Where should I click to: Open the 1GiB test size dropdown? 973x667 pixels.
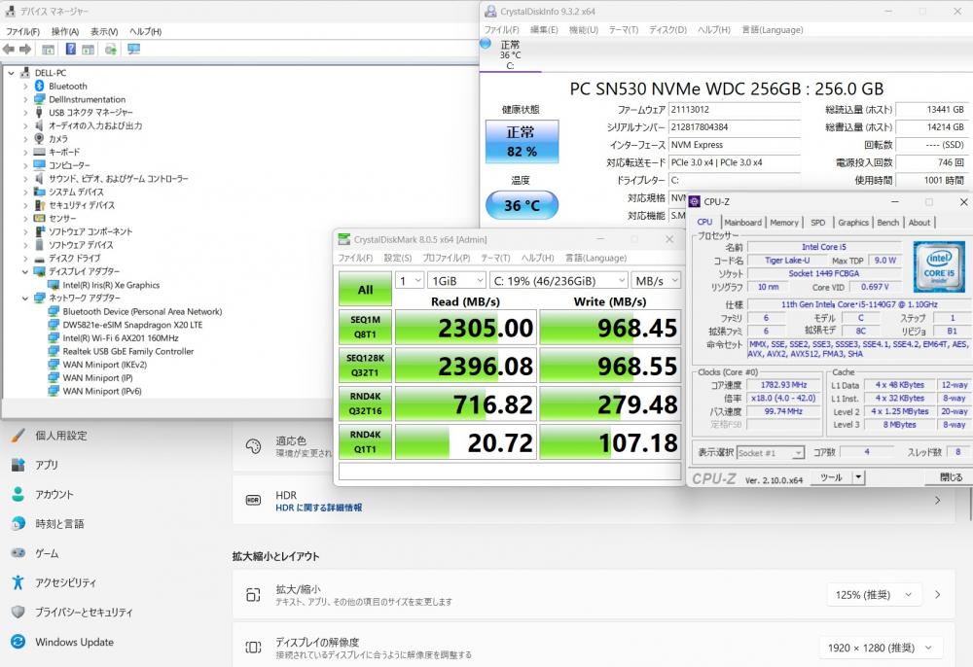click(x=457, y=281)
